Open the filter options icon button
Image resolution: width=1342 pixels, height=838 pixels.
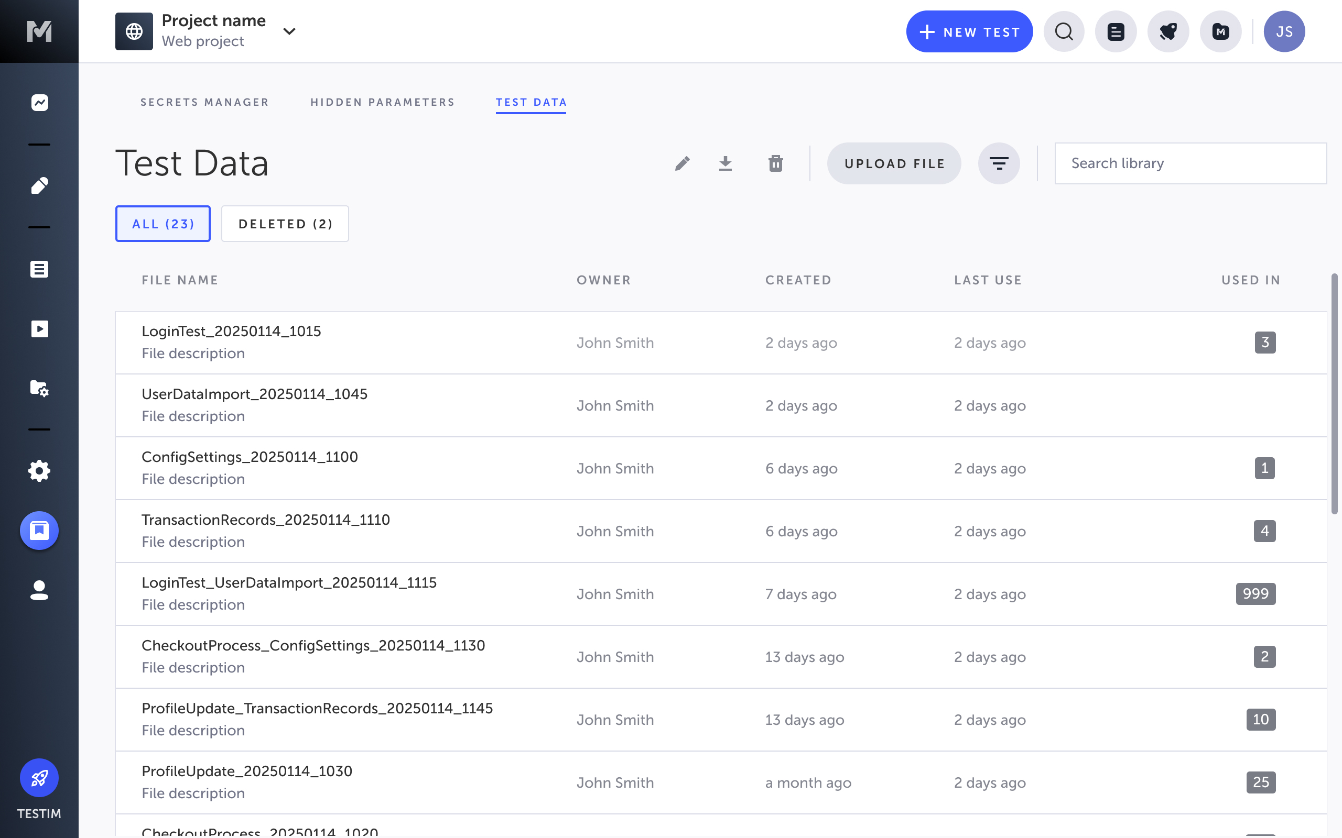click(x=999, y=163)
